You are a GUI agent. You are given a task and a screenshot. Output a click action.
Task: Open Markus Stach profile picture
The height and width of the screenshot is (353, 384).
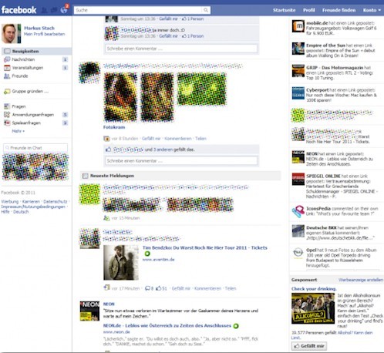(x=11, y=33)
